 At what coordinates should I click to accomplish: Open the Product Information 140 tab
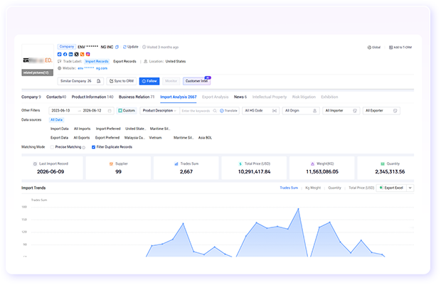(x=92, y=97)
